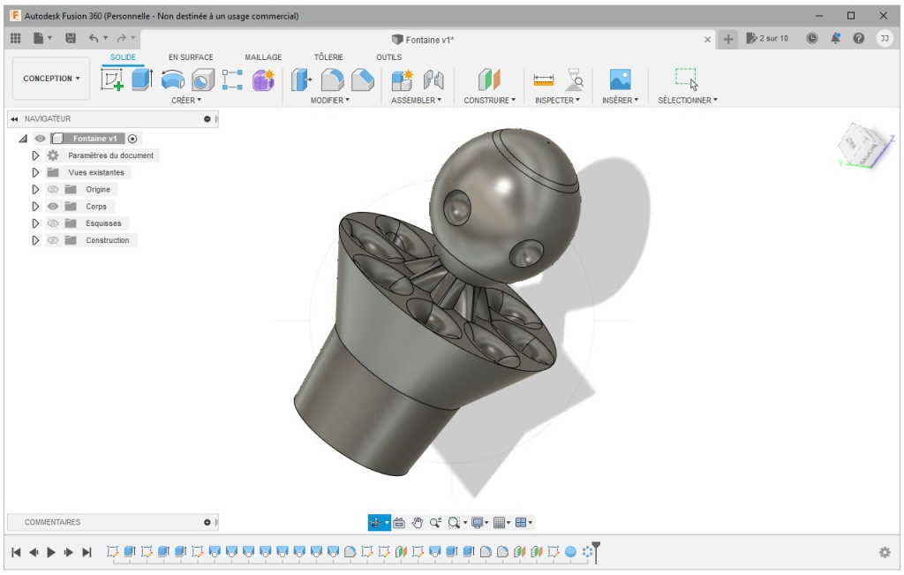Screen dimensions: 904x575
Task: Open the CONCEPTION workspace dropdown
Action: (51, 79)
